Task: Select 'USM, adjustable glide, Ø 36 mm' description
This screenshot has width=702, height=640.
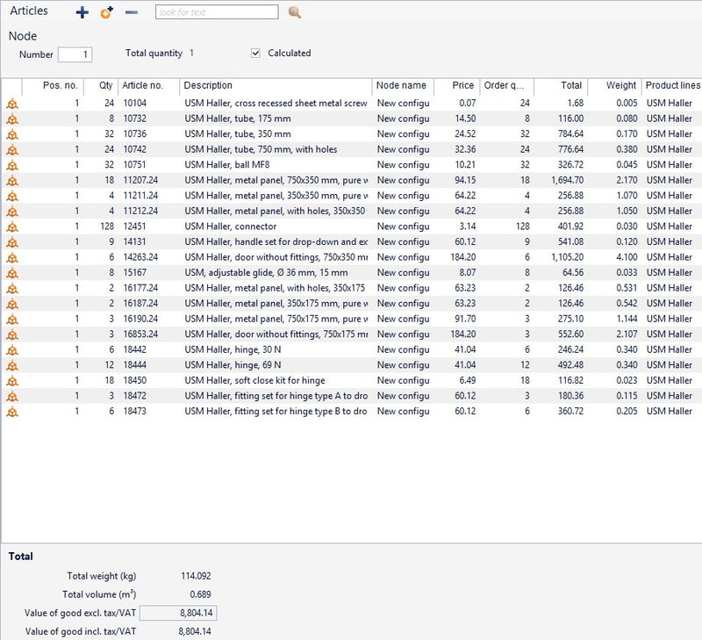Action: (266, 272)
